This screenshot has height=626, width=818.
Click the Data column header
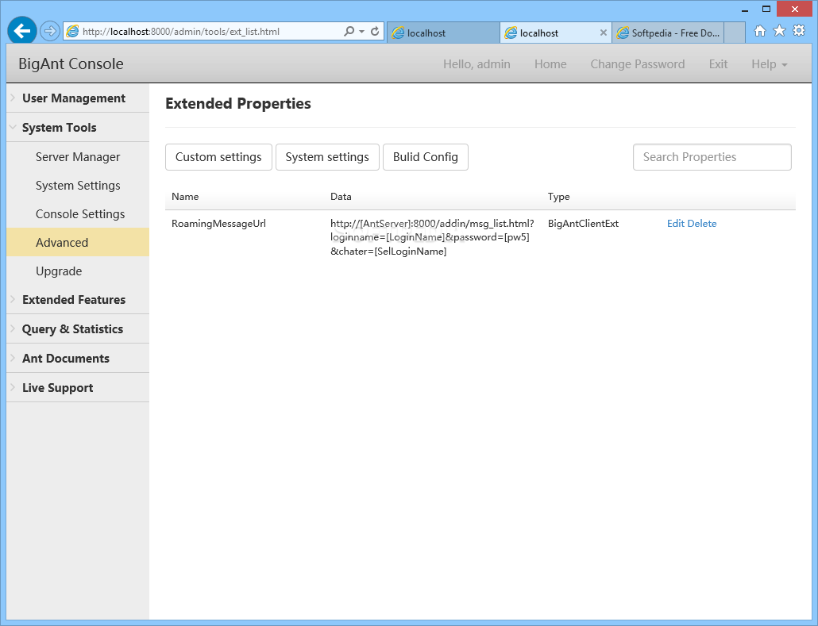tap(341, 197)
